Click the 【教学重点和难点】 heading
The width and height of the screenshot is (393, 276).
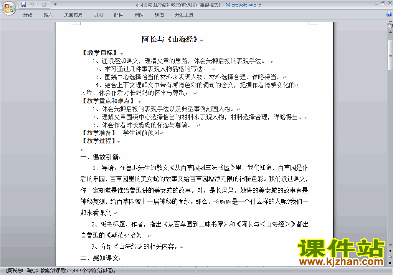point(108,101)
